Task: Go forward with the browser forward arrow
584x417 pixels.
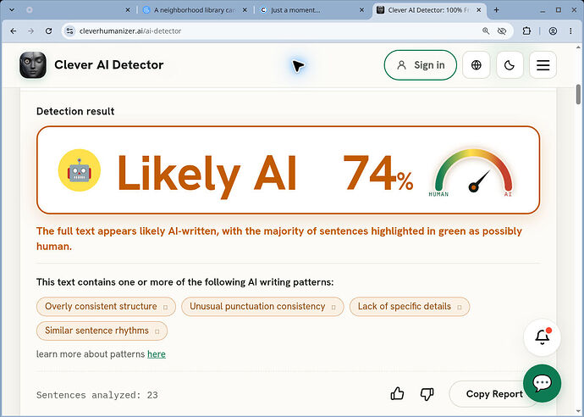Action: 31,31
